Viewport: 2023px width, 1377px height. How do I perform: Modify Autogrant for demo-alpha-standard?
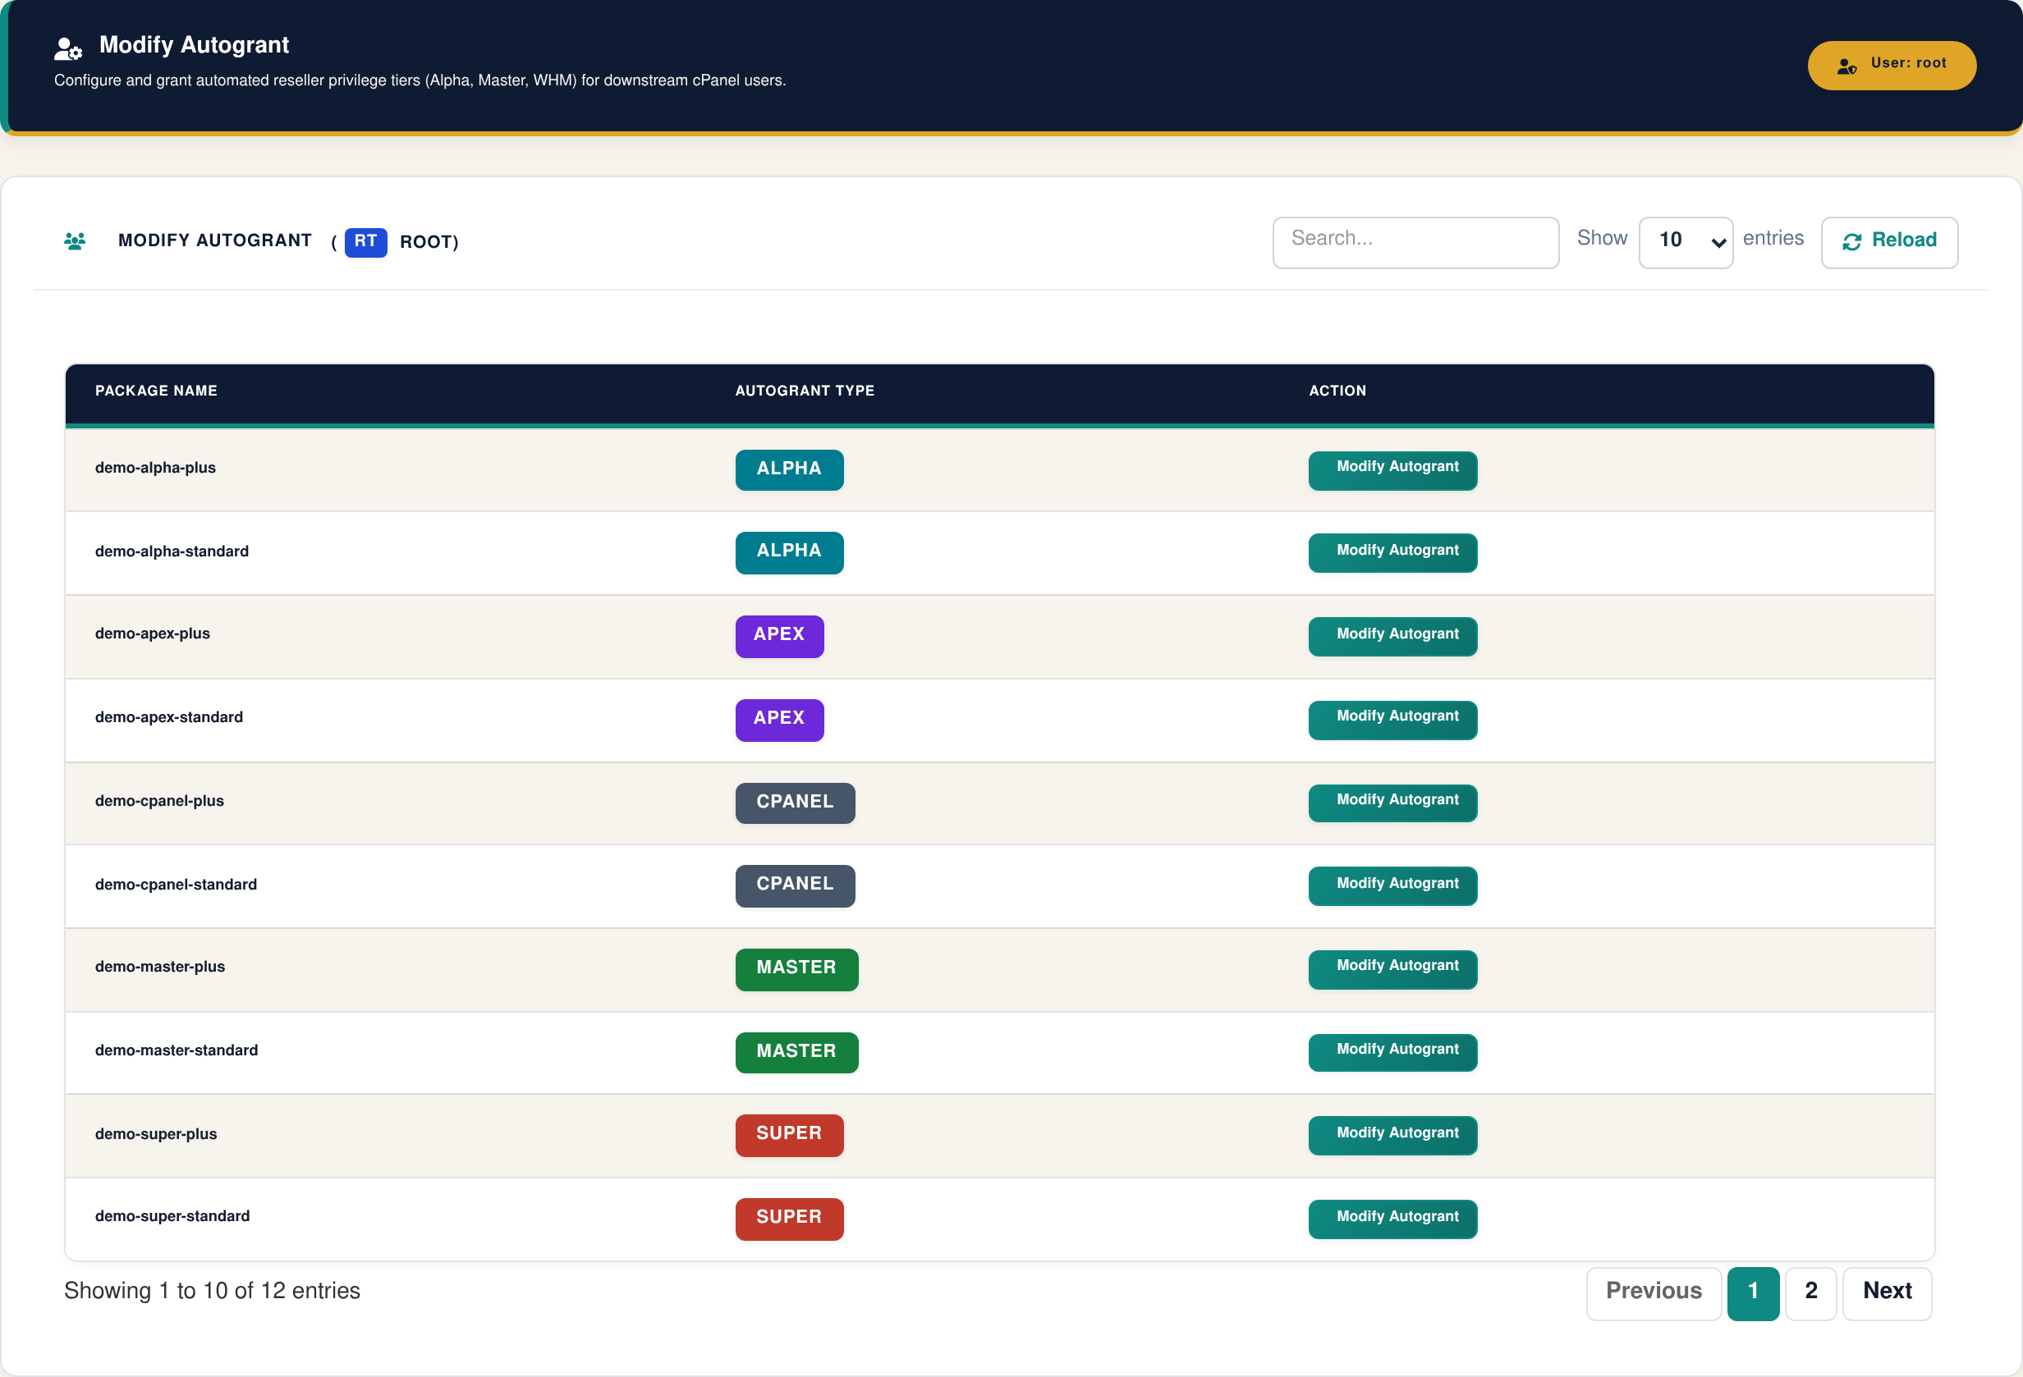pos(1392,552)
